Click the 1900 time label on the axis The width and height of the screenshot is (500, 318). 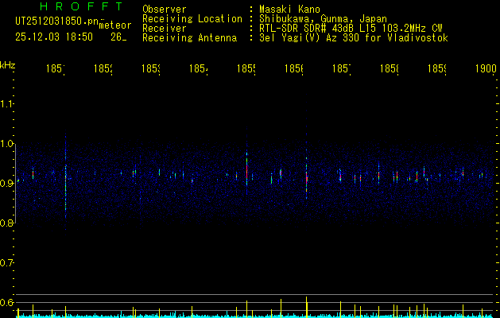(486, 68)
